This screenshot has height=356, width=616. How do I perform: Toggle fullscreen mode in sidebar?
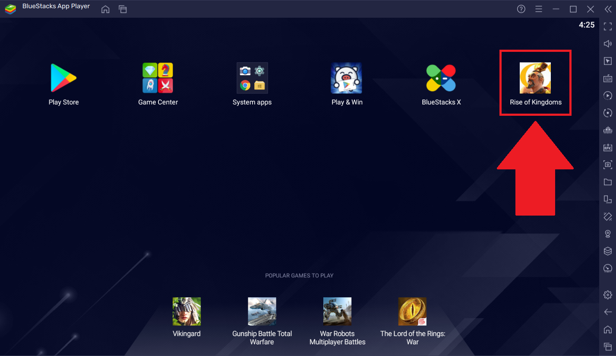(x=608, y=26)
